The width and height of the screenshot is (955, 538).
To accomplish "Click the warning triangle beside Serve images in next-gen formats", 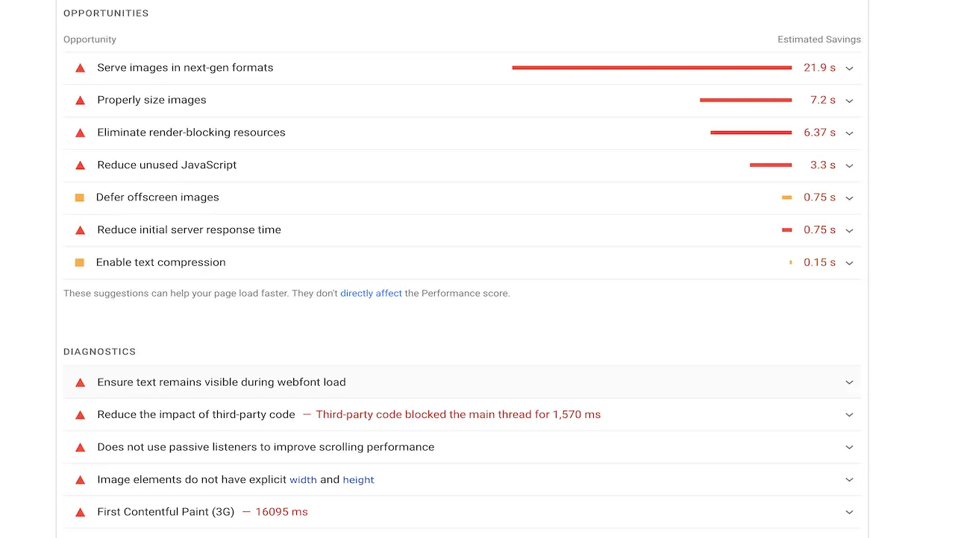I will tap(80, 67).
